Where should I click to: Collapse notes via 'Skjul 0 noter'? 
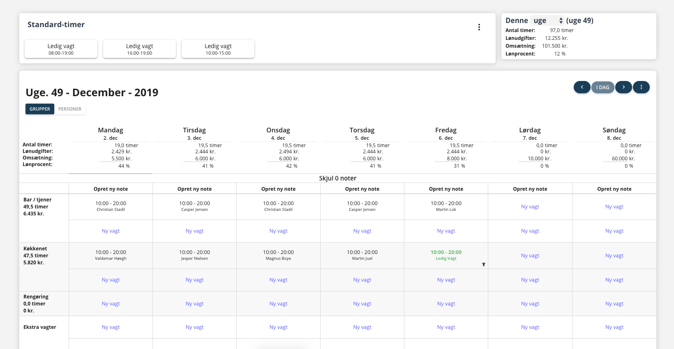pyautogui.click(x=337, y=178)
